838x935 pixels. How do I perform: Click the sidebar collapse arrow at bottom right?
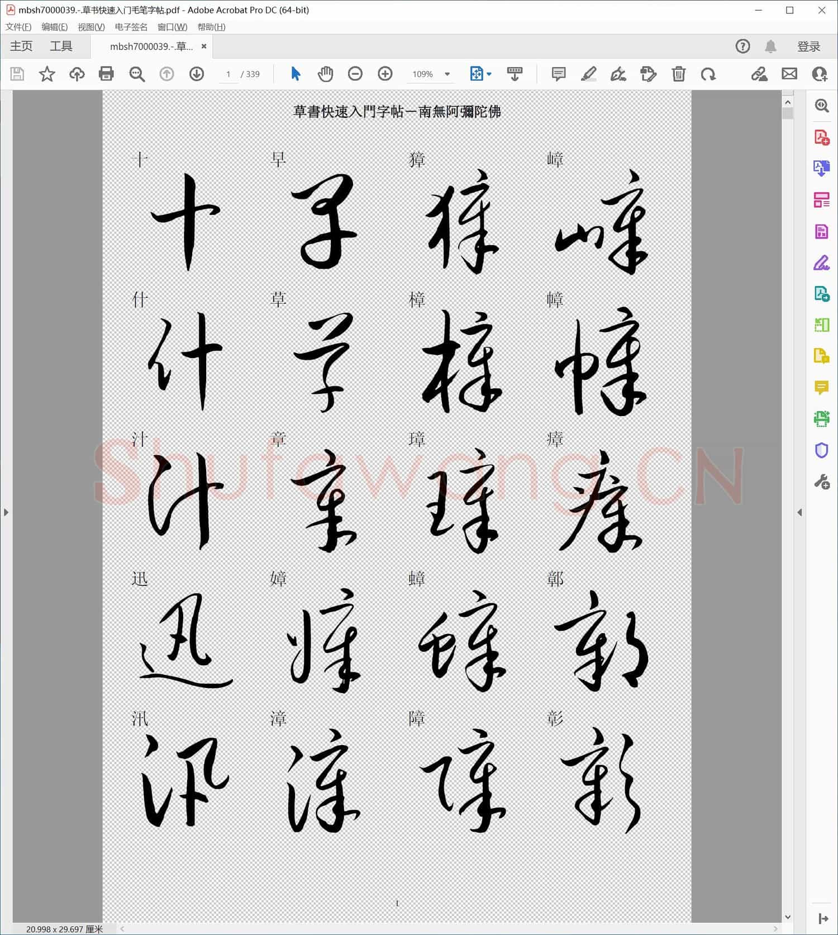[x=823, y=918]
